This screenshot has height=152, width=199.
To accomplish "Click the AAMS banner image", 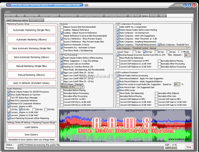I will [x=125, y=126].
